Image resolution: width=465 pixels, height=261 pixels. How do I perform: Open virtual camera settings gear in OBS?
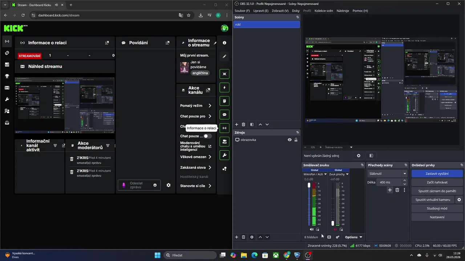459,200
